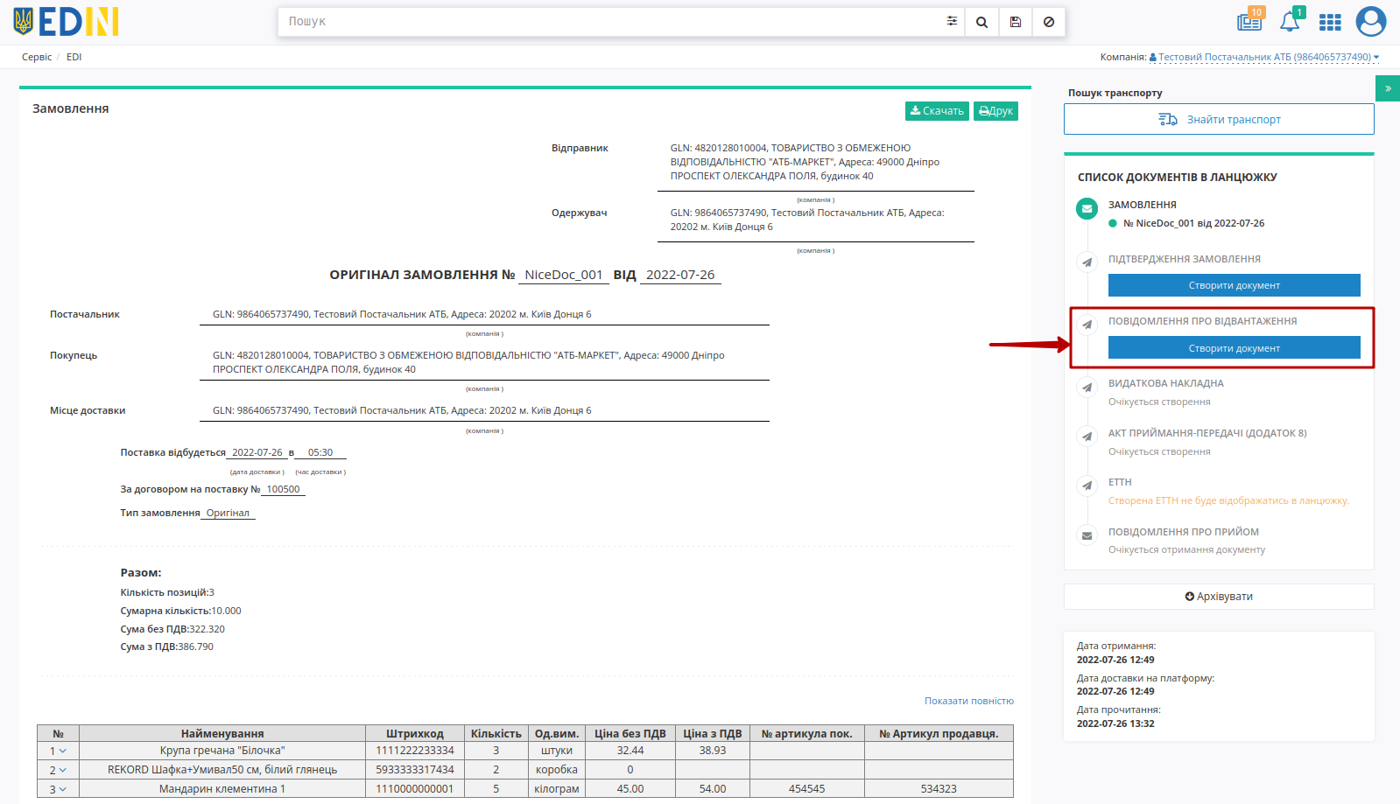Image resolution: width=1400 pixels, height=804 pixels.
Task: Click ПІДТВЕРДЖЕННЯ ЗАМОВЛЕННЯ heading
Action: point(1185,259)
